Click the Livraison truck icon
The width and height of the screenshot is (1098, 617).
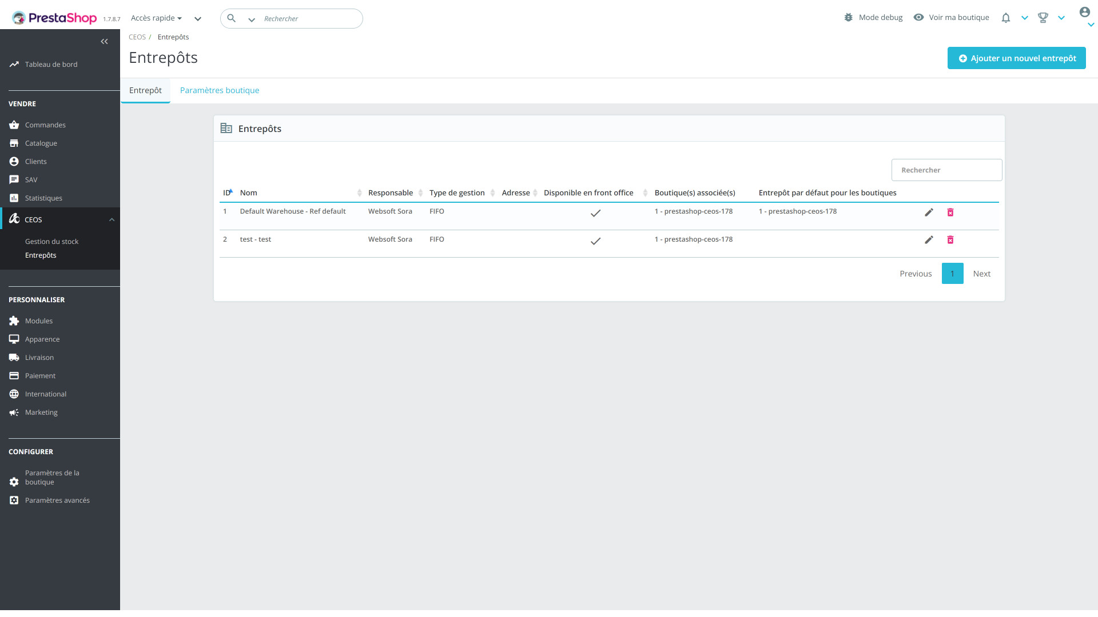(x=14, y=358)
